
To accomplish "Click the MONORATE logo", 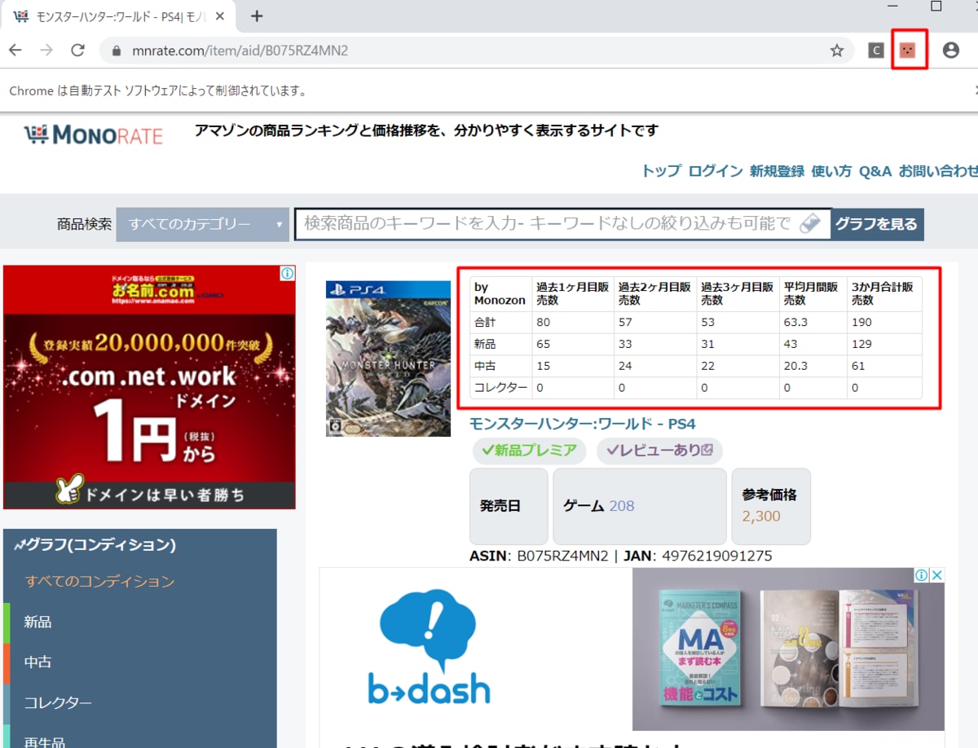I will pyautogui.click(x=93, y=135).
